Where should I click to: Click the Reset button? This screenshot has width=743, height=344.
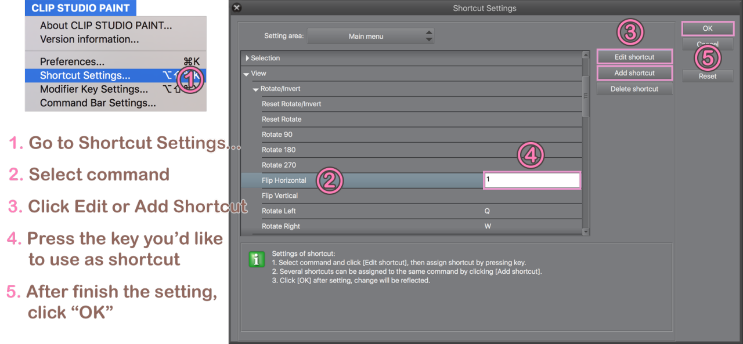pos(708,76)
